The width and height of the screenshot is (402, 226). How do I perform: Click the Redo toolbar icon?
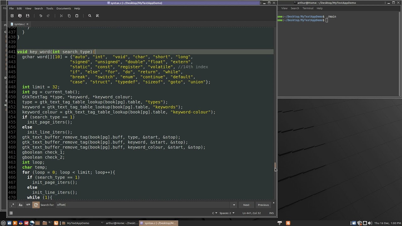point(48,16)
